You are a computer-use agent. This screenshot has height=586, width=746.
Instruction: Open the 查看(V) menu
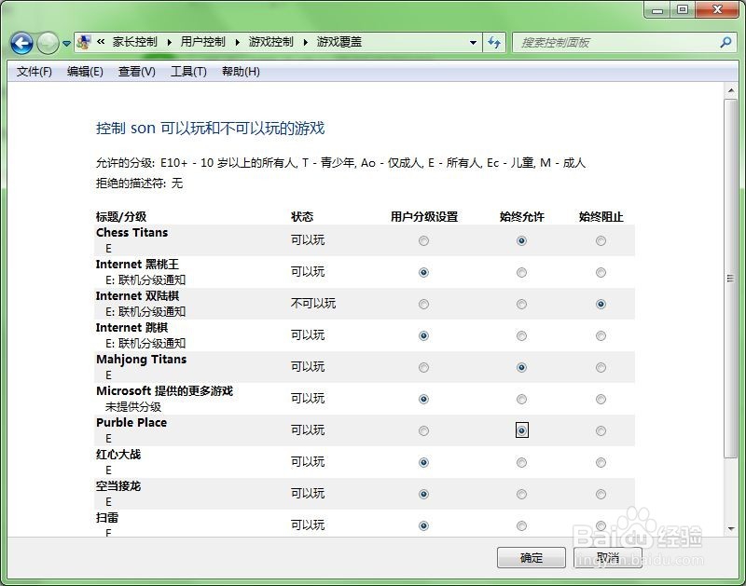[x=137, y=72]
